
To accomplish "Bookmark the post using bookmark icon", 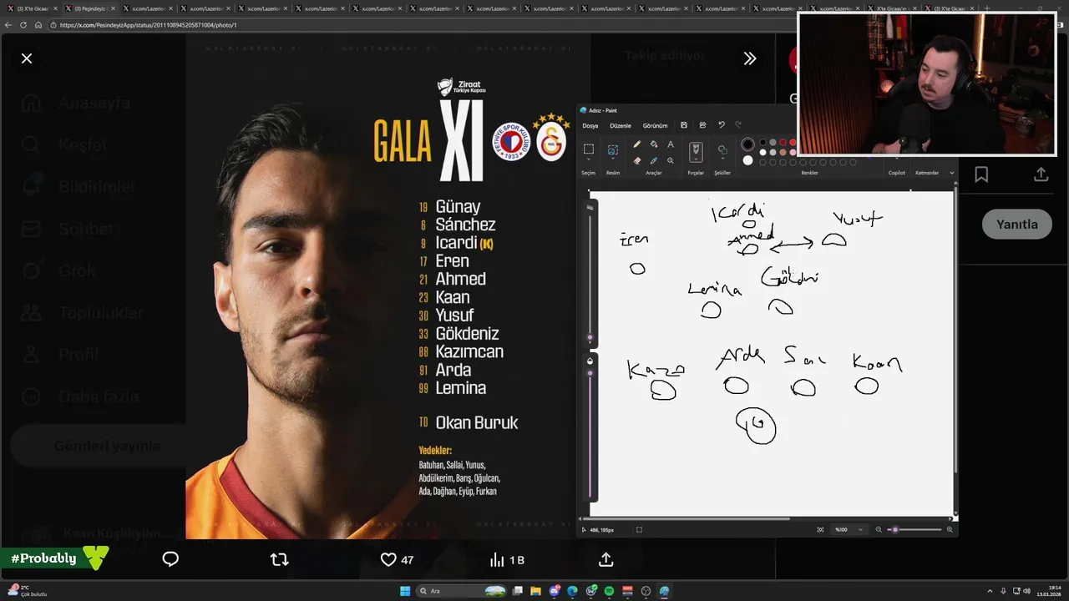I will point(981,174).
